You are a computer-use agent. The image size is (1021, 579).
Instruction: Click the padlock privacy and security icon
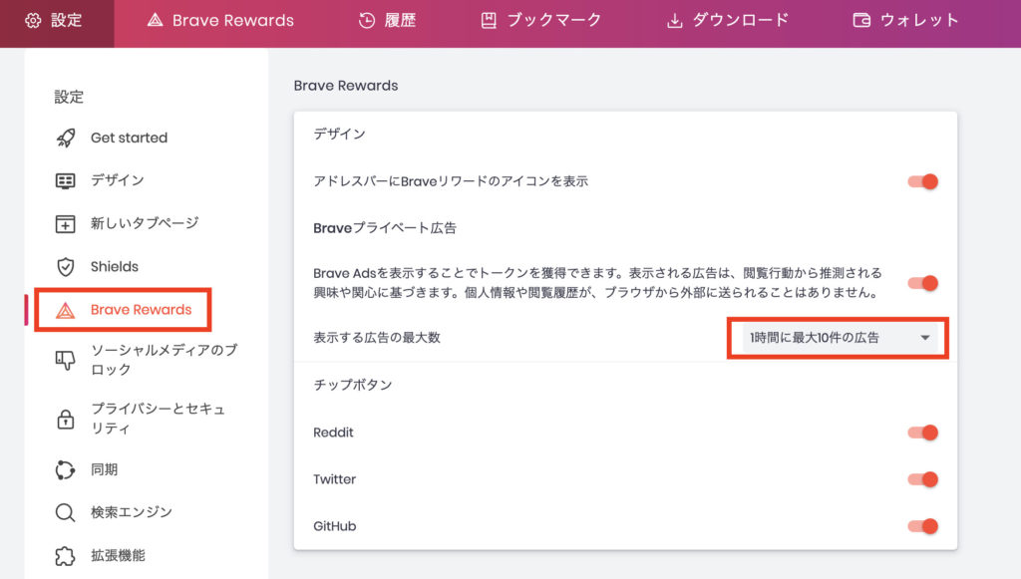(65, 419)
